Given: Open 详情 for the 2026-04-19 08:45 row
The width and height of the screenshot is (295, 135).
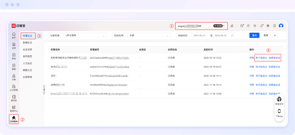Looking at the screenshot, I should (x=252, y=67).
